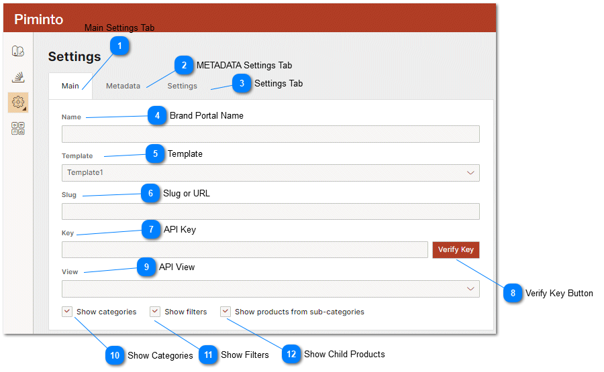Image resolution: width=604 pixels, height=372 pixels.
Task: Click the Settings page heading
Action: pyautogui.click(x=74, y=56)
